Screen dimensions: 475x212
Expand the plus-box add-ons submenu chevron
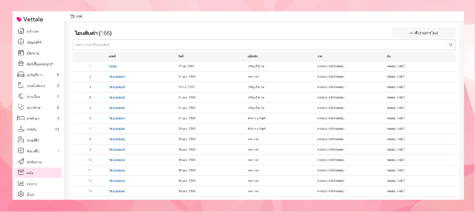pyautogui.click(x=58, y=151)
